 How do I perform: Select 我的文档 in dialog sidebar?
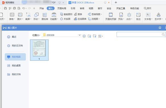point(14,74)
